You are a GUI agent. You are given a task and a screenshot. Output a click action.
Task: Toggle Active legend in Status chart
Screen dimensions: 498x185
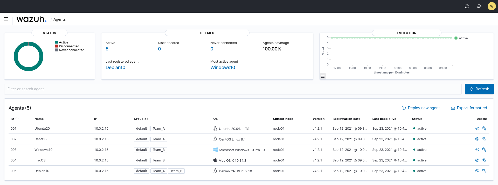click(61, 42)
